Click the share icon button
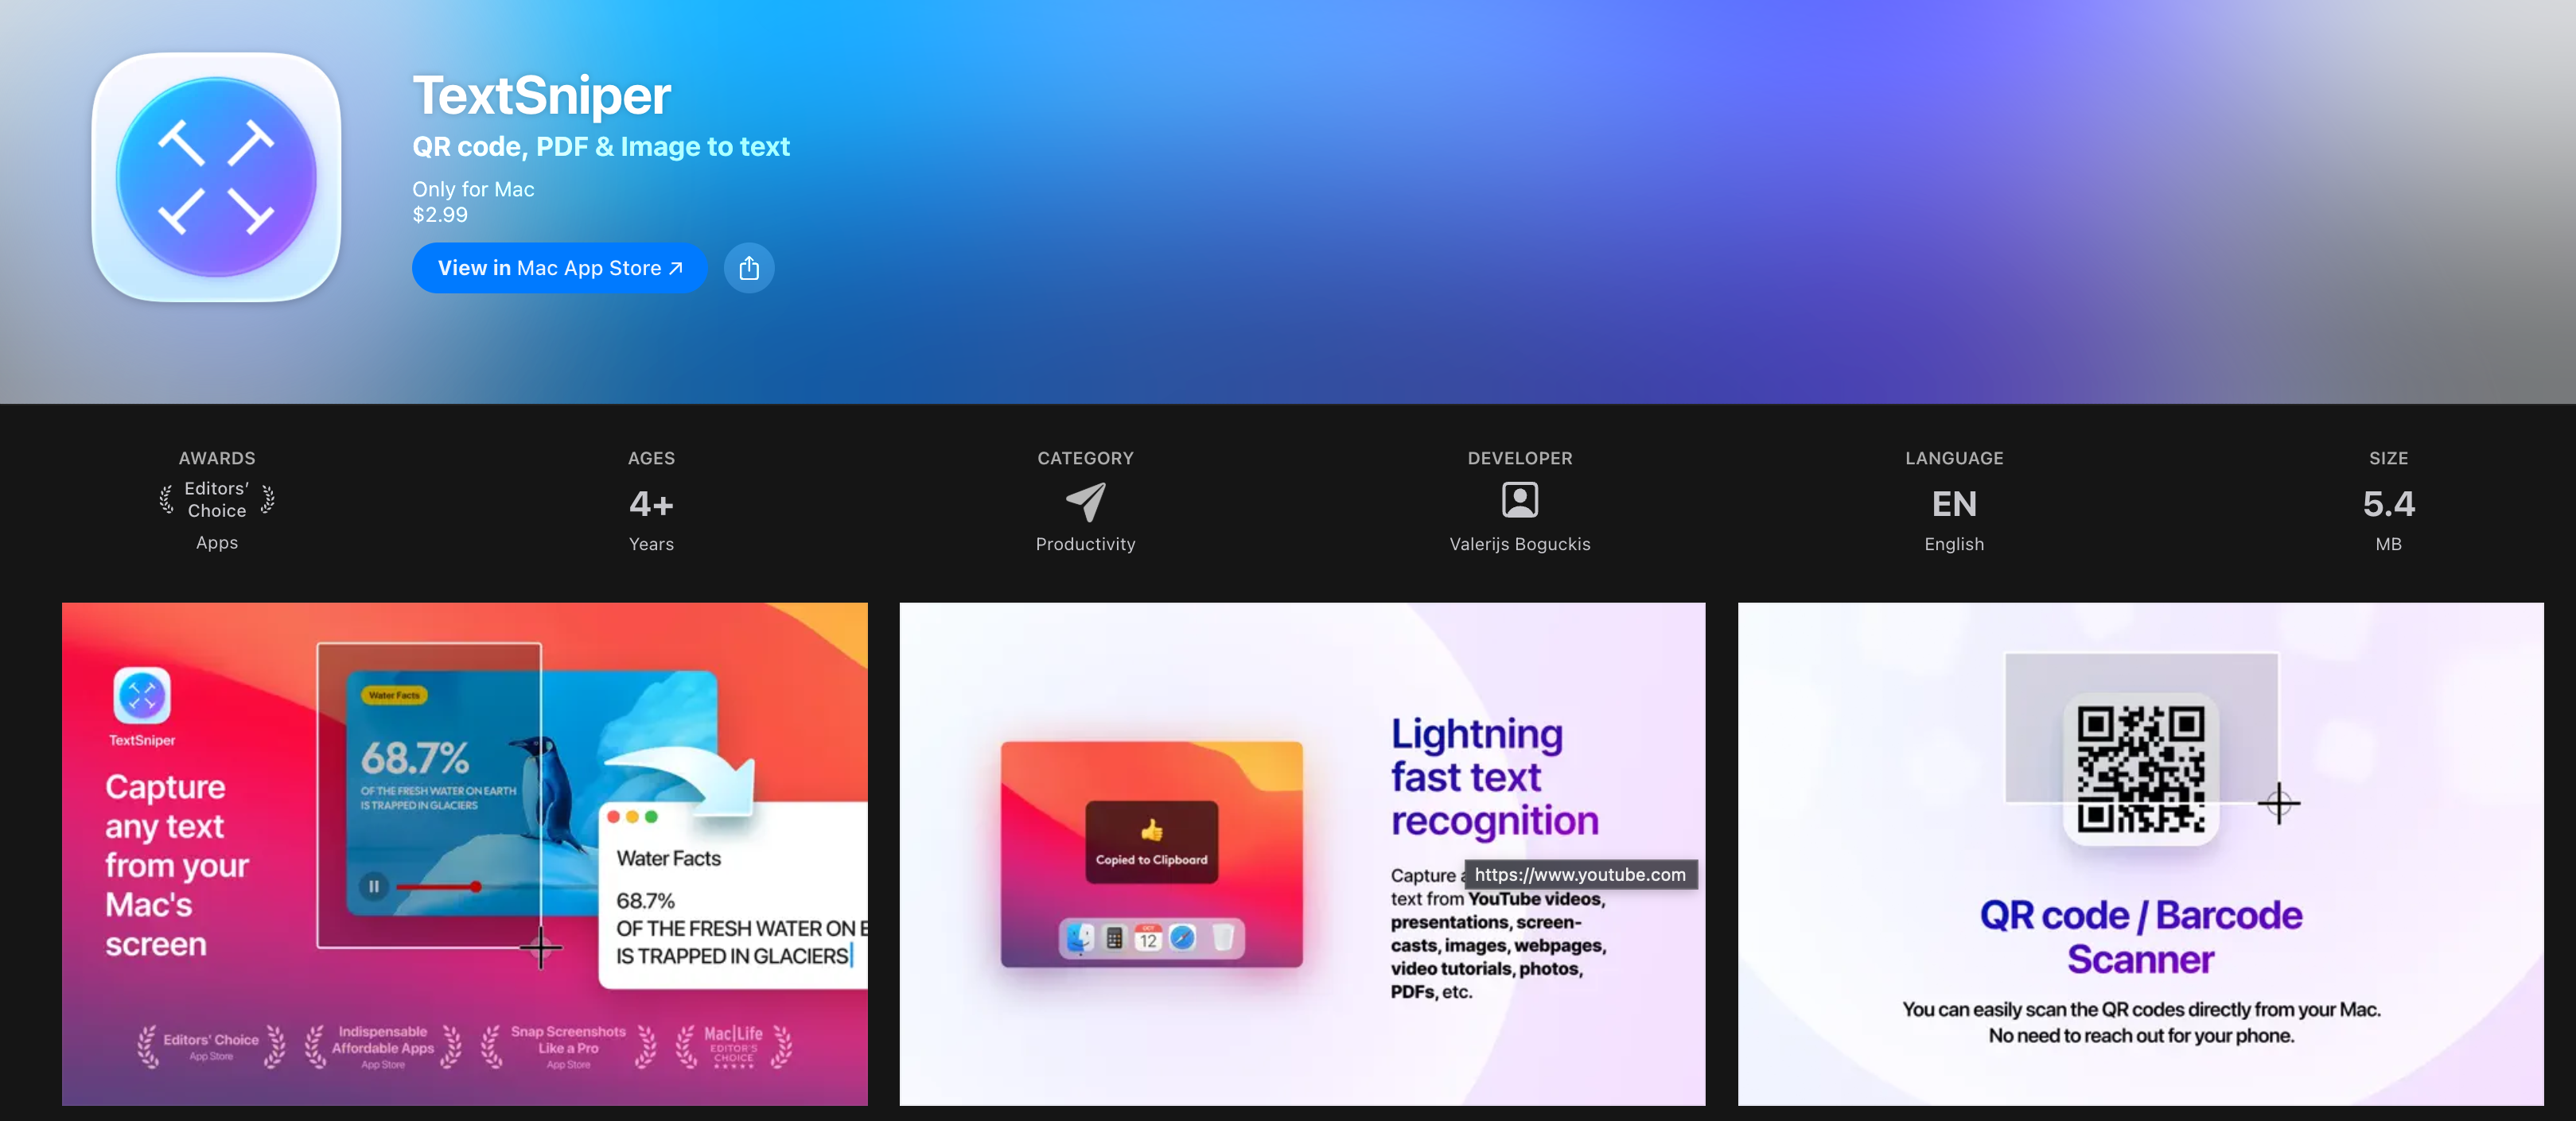The image size is (2576, 1121). coord(748,268)
